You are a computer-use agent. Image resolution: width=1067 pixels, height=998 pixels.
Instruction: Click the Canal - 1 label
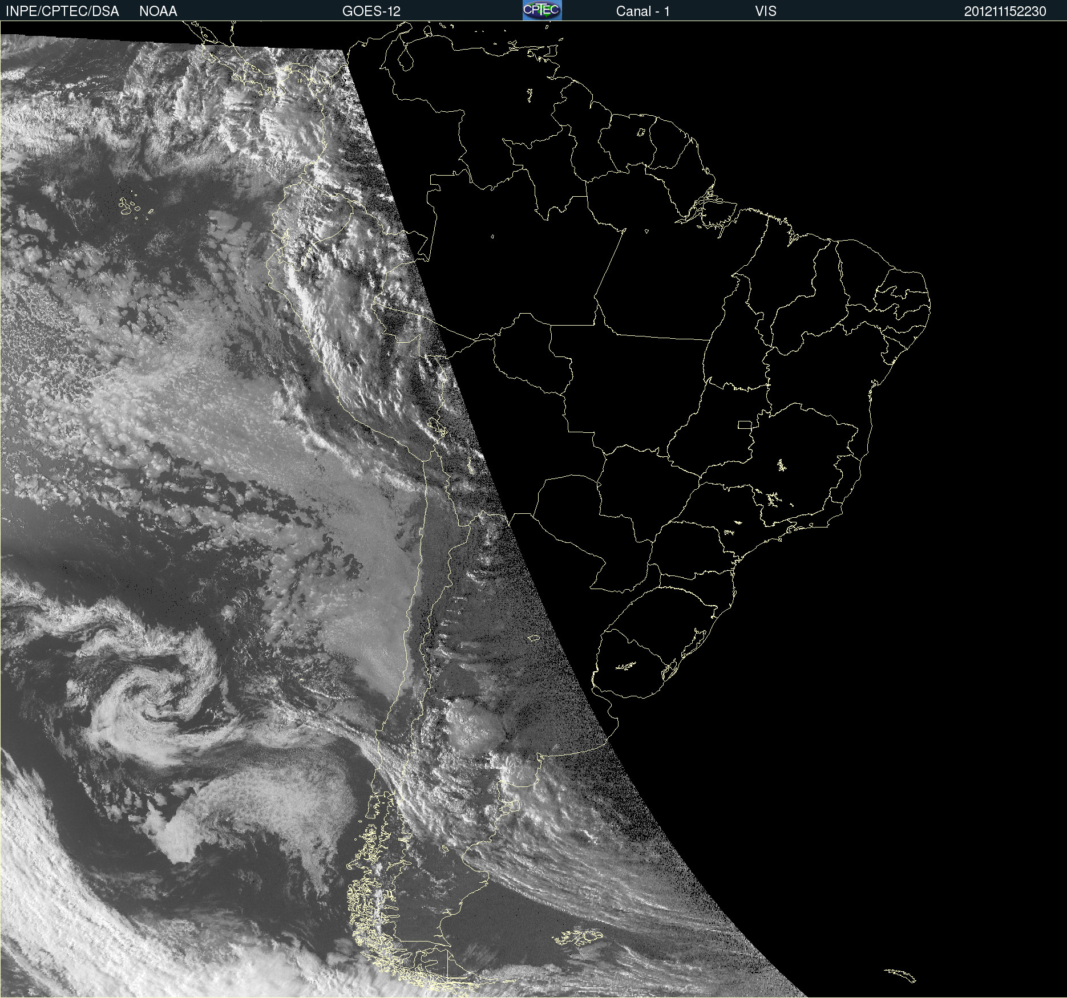pos(642,11)
